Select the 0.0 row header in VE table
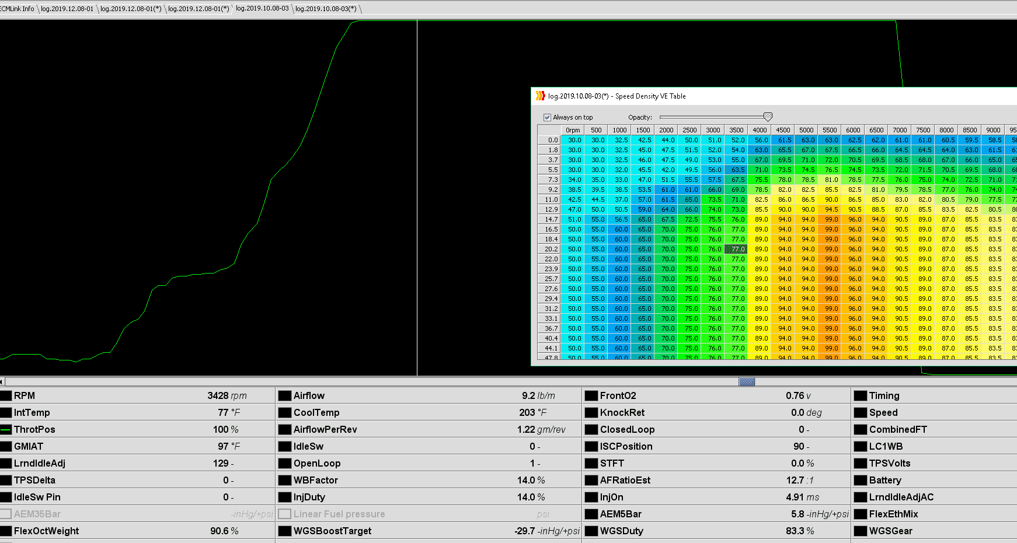Viewport: 1017px width, 543px height. 549,140
